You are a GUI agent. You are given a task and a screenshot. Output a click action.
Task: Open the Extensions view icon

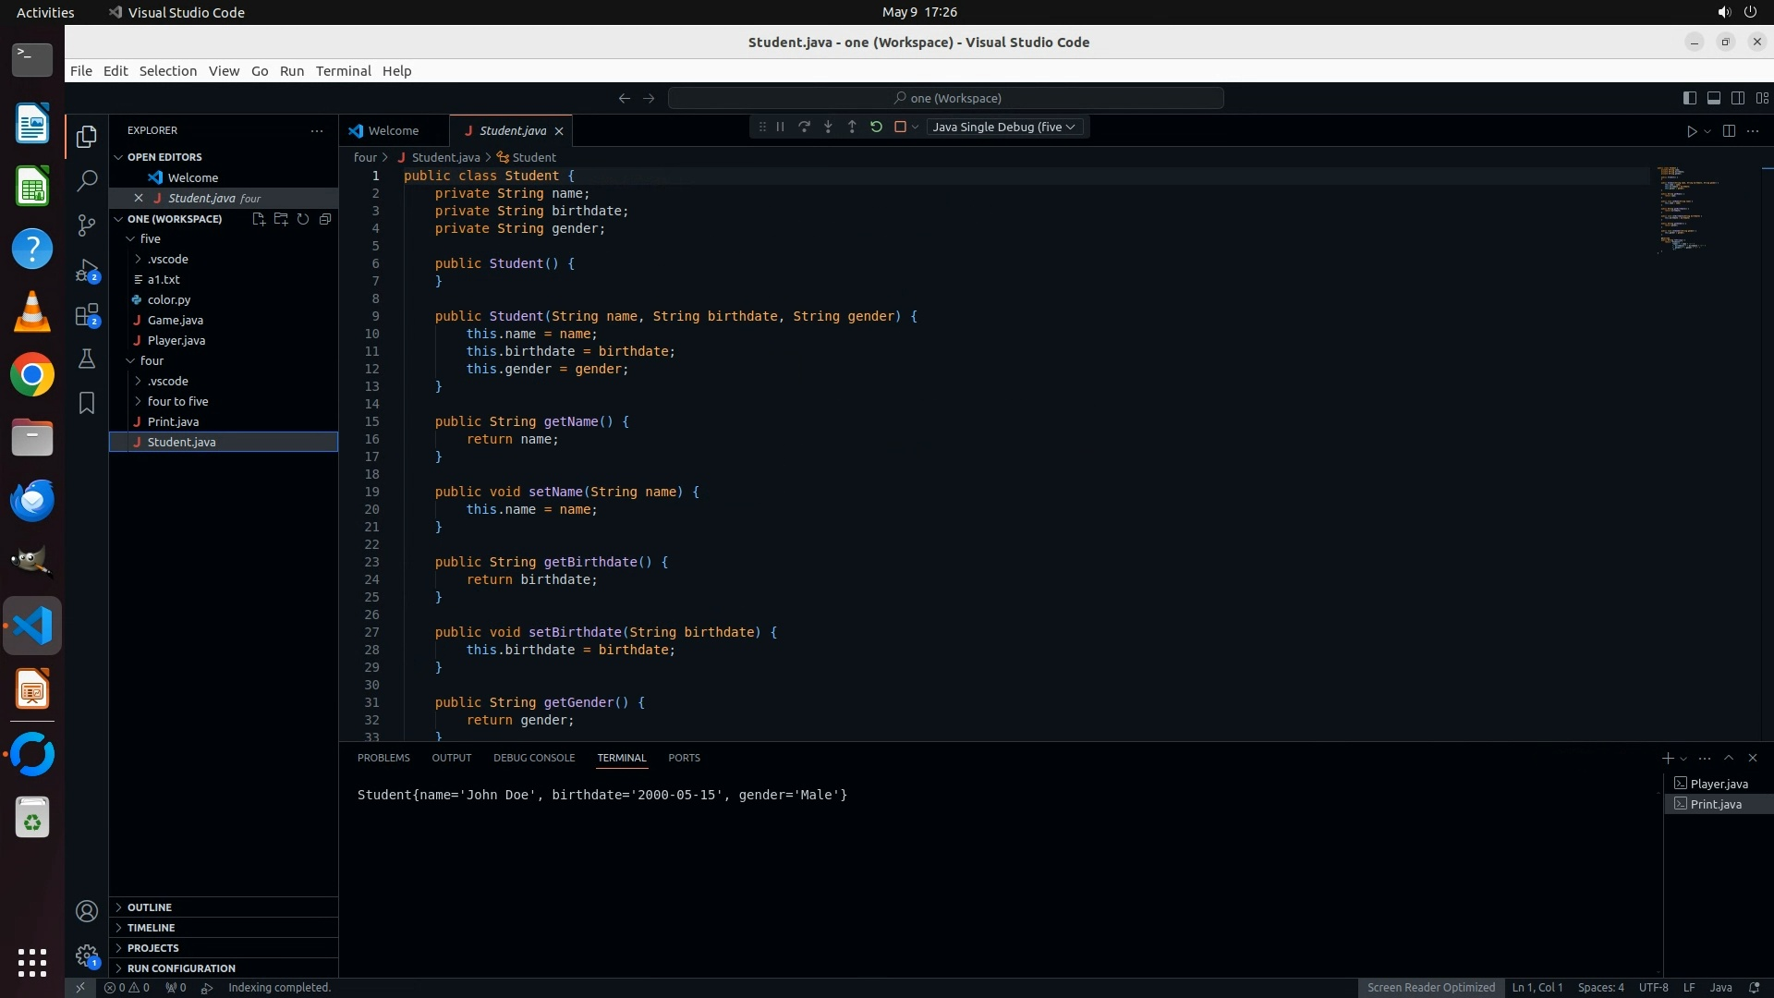87,315
